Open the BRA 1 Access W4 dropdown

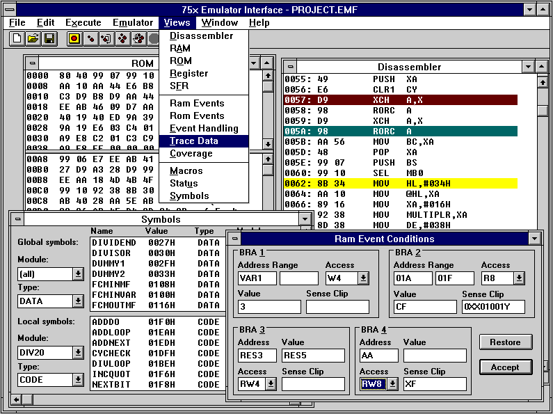click(363, 278)
